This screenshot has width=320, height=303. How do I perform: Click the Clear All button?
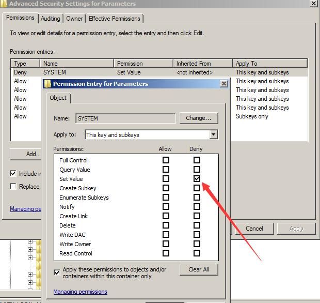(x=199, y=269)
